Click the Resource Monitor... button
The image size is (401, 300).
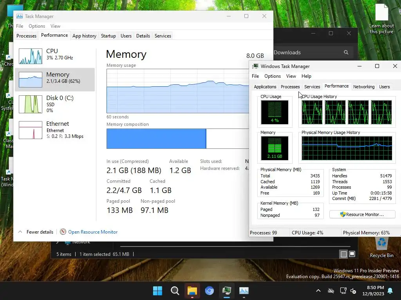tap(362, 214)
